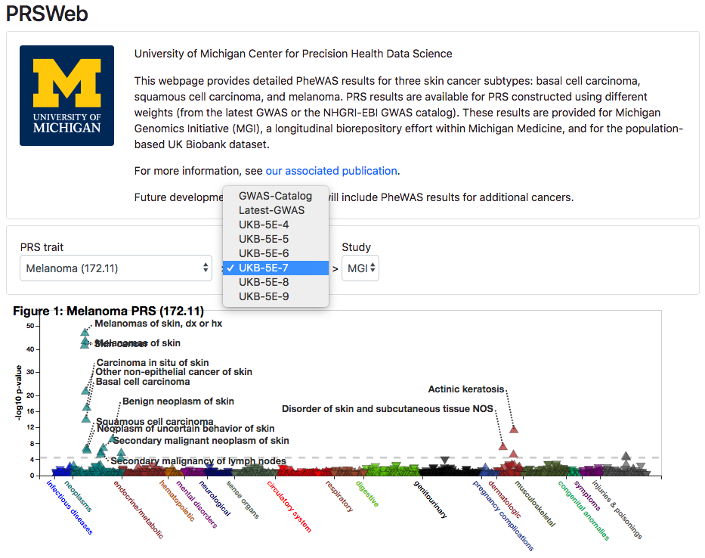Click the topmost melanoma triangle data point

click(85, 332)
